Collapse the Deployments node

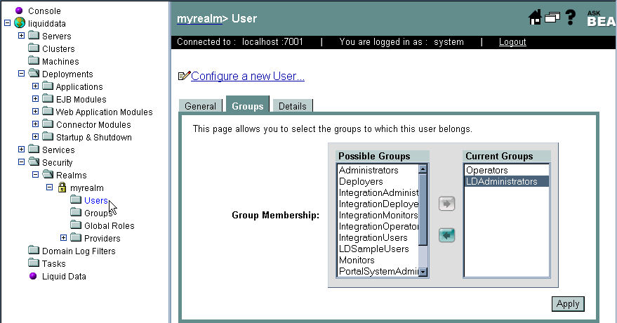click(x=21, y=73)
